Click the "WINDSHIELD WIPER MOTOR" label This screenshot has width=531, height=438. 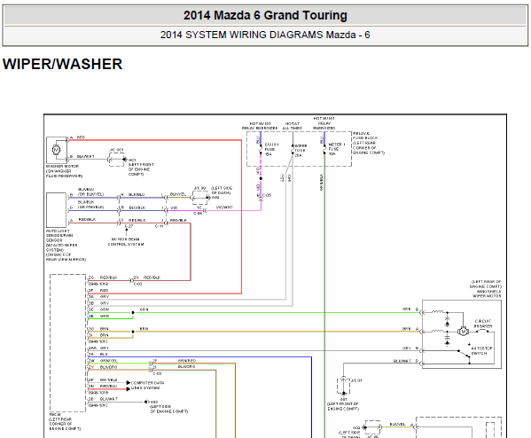coord(487,293)
